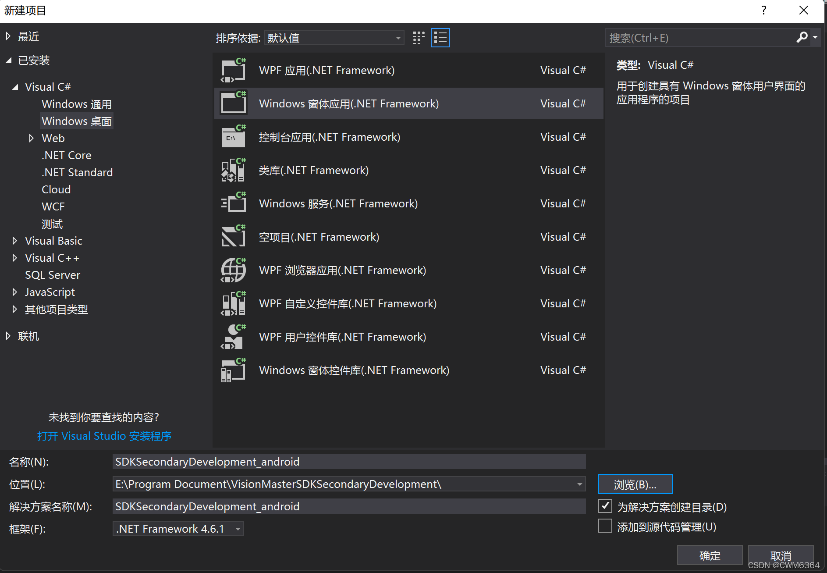Select 空项目(.NET Framework) template text

[x=319, y=237]
